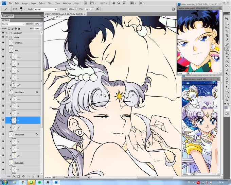Select the Pen tool
Image resolution: width=231 pixels, height=185 pixels.
click(x=227, y=78)
